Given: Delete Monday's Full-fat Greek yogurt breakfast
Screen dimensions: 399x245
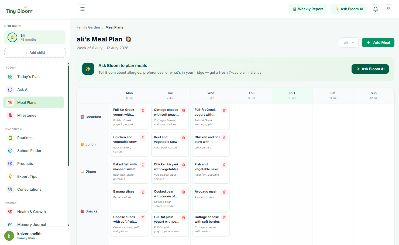Looking at the screenshot, I should tap(143, 110).
